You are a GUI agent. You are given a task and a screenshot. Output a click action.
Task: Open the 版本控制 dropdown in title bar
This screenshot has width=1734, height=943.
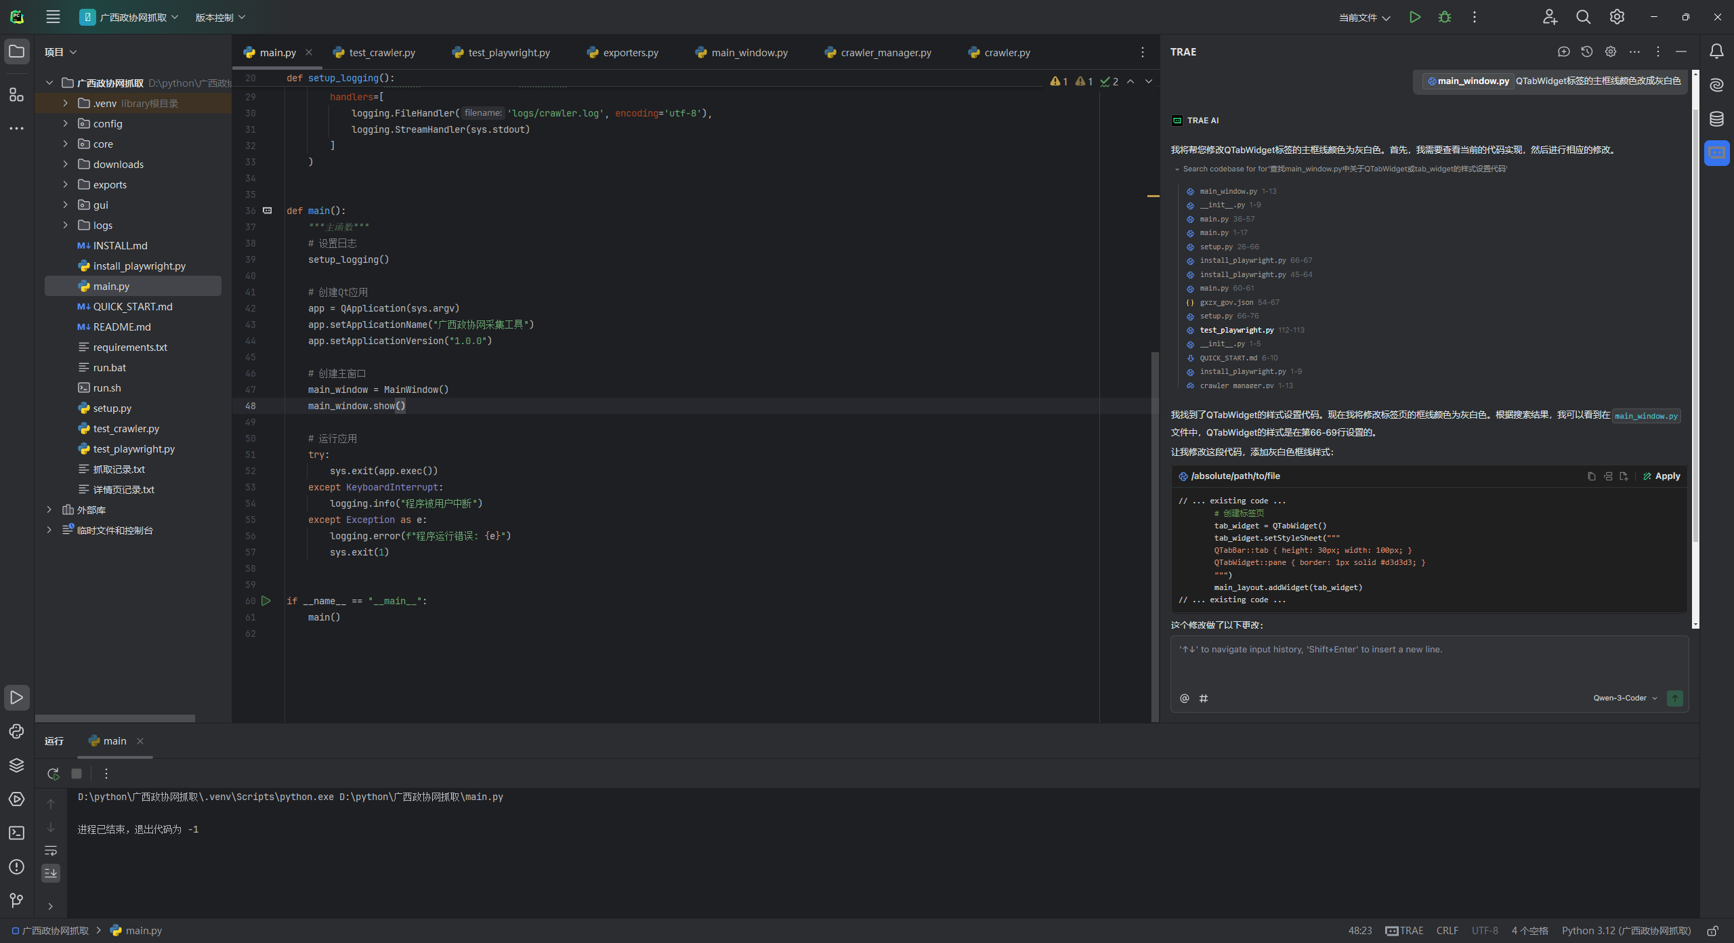pos(219,17)
